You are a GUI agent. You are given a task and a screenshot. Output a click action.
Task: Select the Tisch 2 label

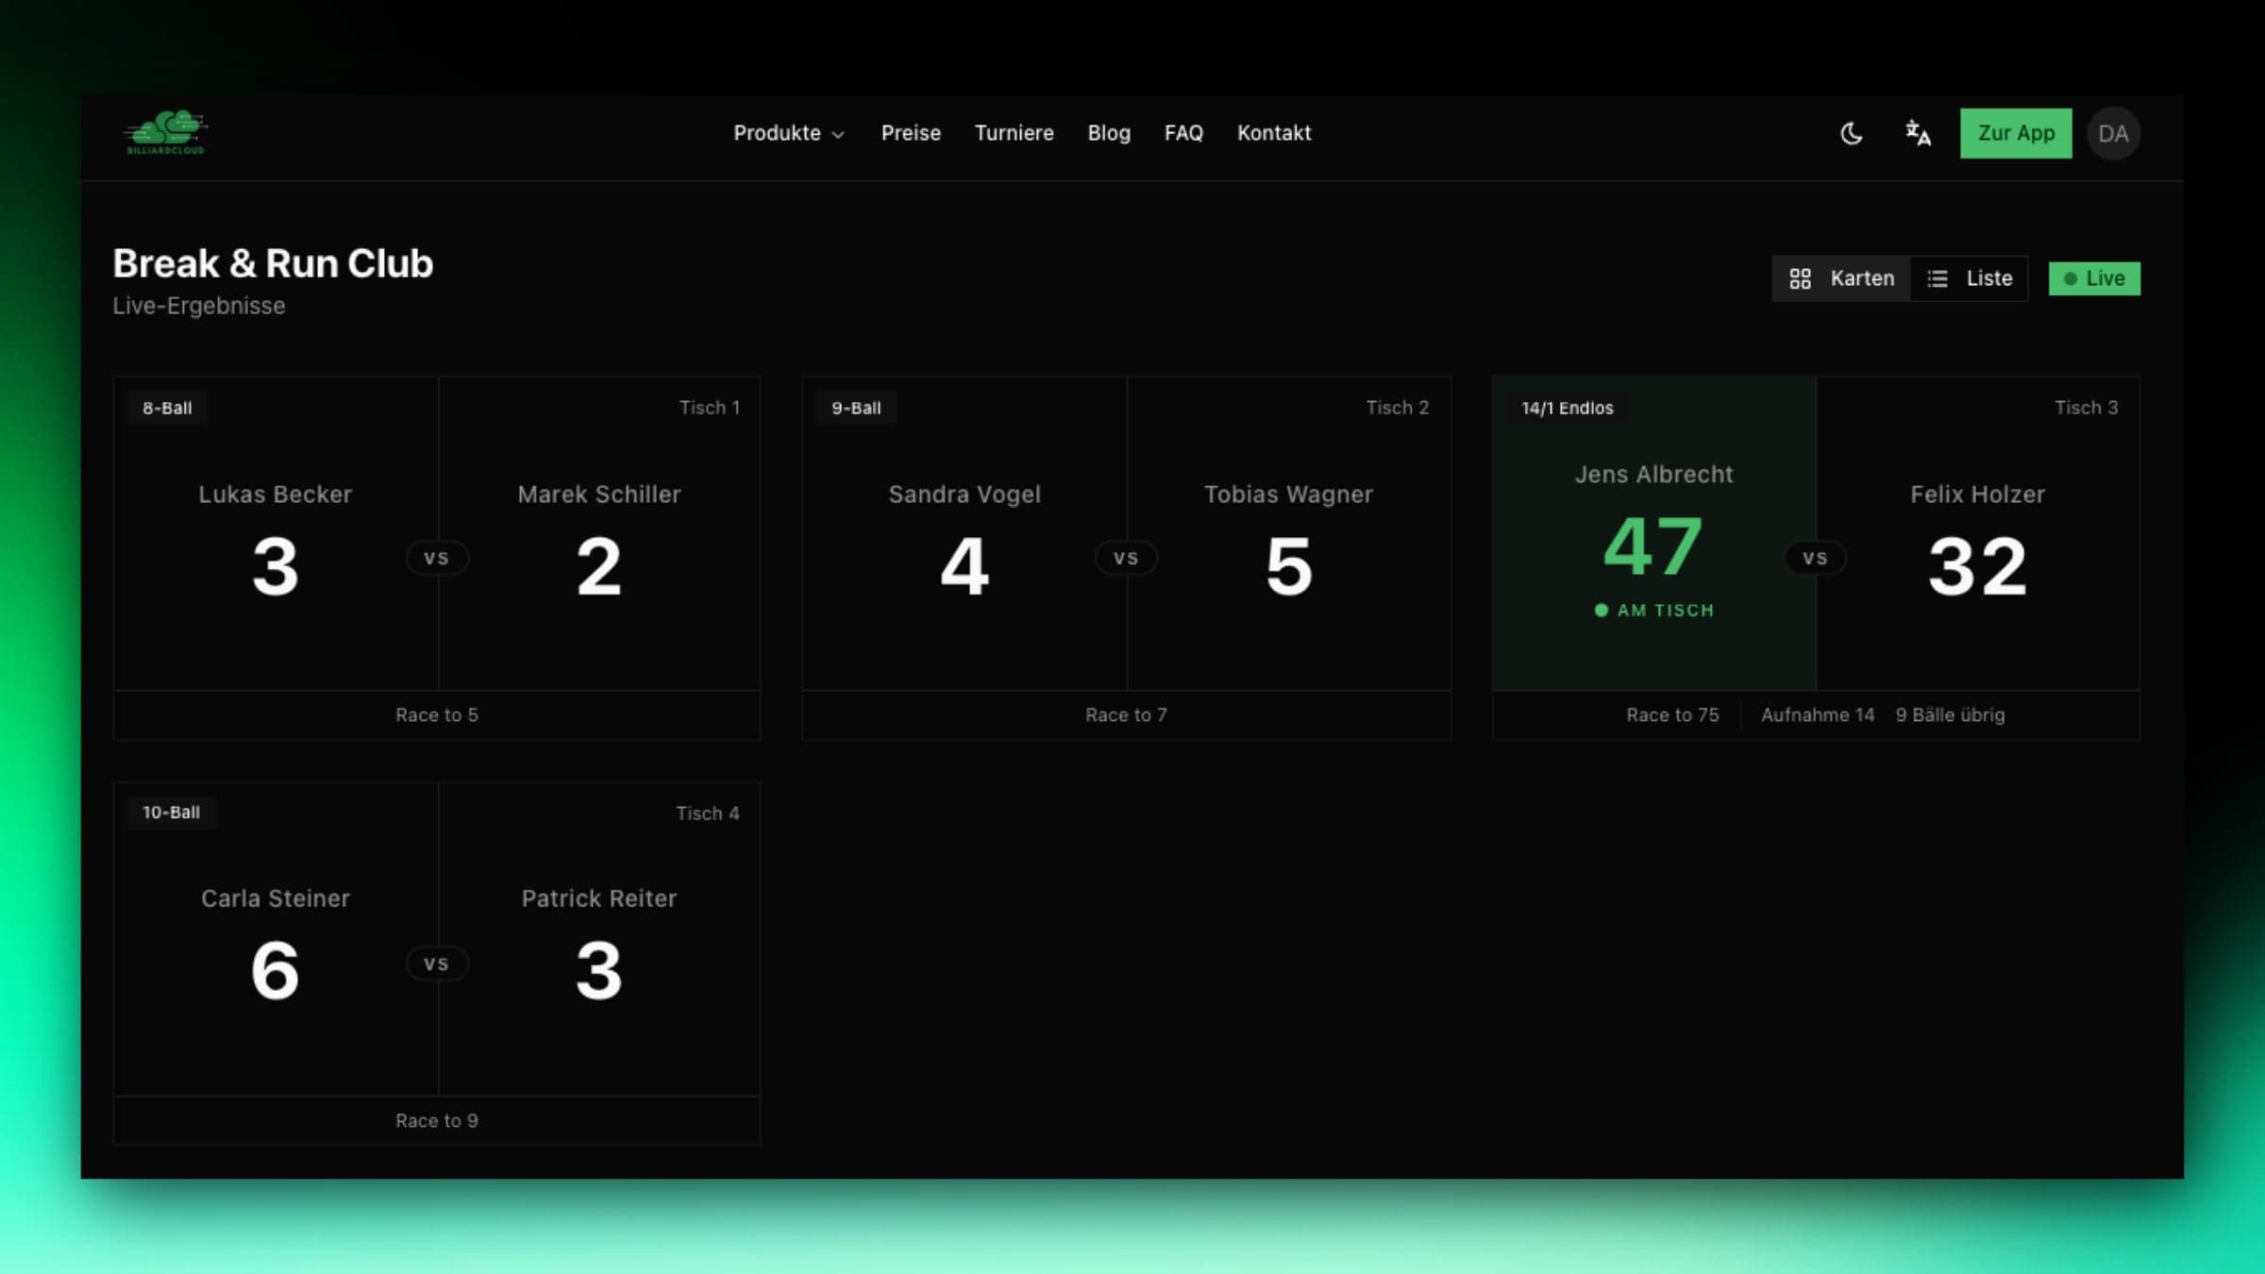tap(1398, 408)
